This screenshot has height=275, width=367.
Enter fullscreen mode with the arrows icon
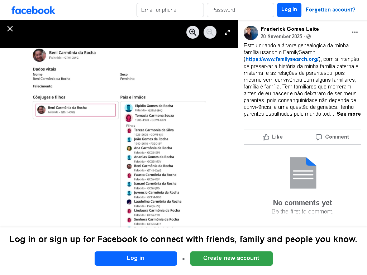(x=227, y=32)
